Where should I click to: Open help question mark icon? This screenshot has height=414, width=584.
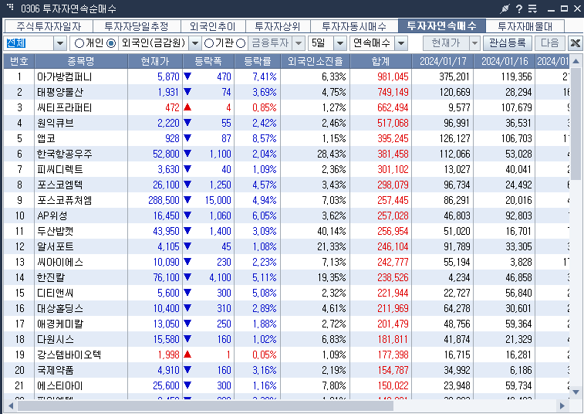[519, 8]
